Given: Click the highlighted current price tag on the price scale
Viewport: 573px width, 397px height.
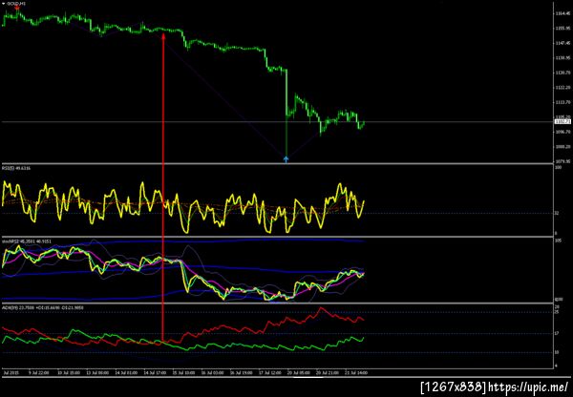Looking at the screenshot, I should click(x=562, y=121).
